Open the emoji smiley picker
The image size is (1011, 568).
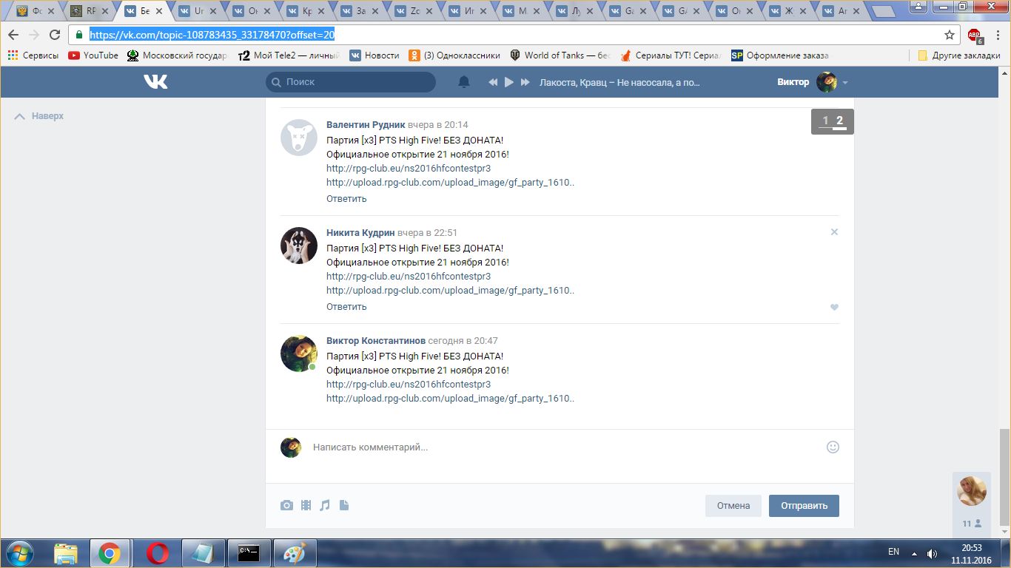(833, 447)
